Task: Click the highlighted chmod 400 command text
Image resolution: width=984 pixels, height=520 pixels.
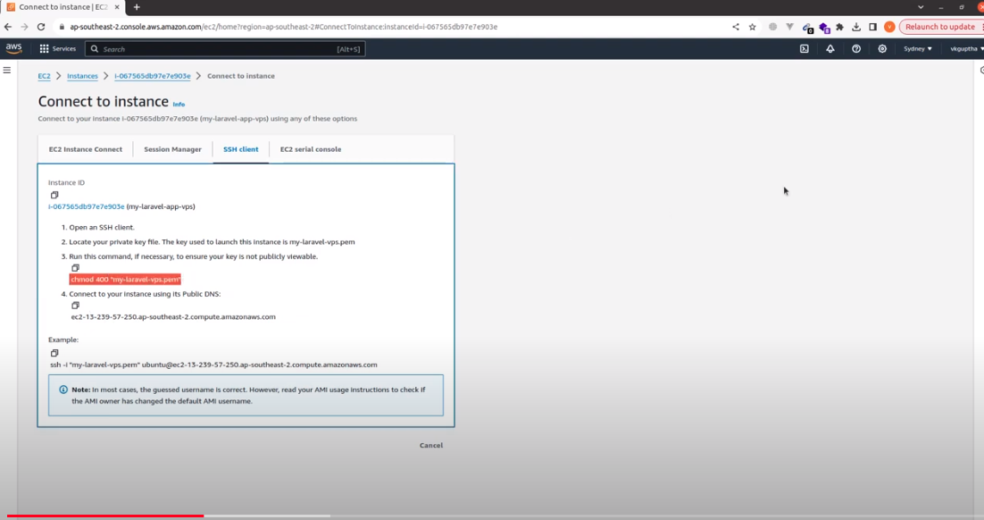Action: [x=125, y=280]
